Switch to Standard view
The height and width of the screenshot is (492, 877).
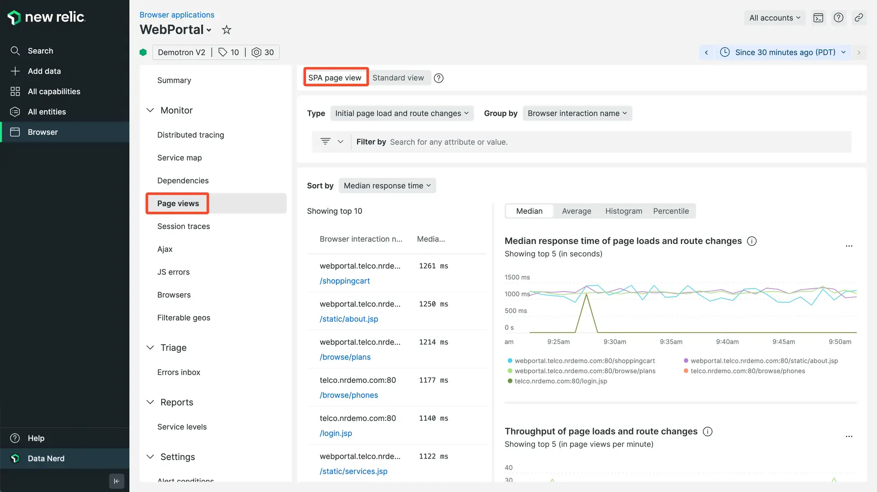click(x=398, y=78)
